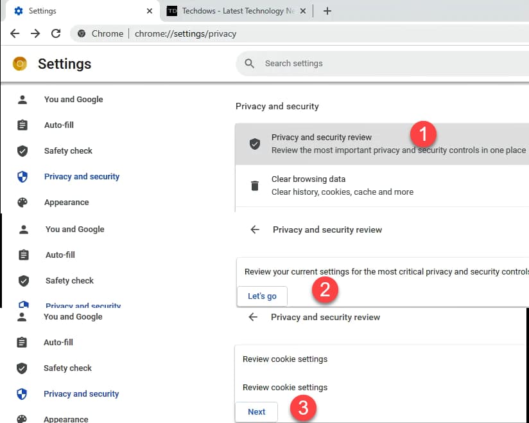This screenshot has height=423, width=529.
Task: Click the second Review cookie settings text
Action: point(285,387)
